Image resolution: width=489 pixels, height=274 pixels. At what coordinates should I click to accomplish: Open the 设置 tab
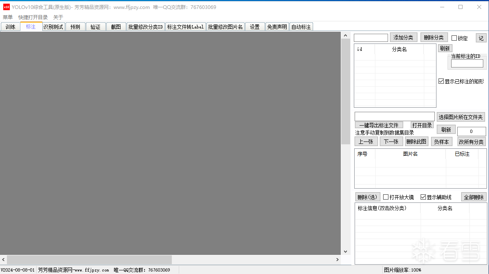(x=255, y=27)
